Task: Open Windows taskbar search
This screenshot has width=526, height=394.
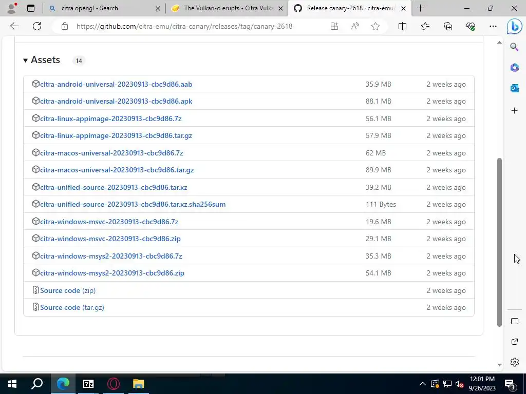Action: click(37, 384)
